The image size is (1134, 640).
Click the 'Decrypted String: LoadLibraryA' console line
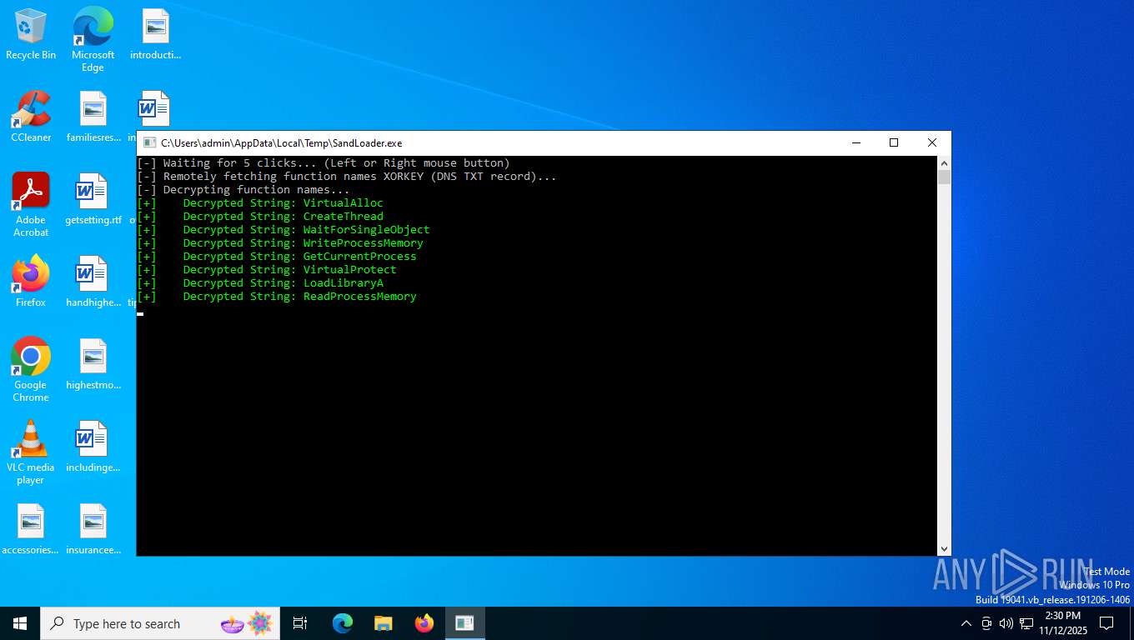[260, 283]
